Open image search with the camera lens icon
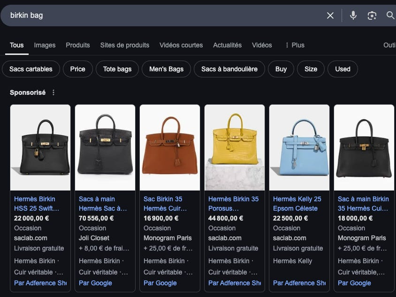The height and width of the screenshot is (297, 396). click(372, 15)
